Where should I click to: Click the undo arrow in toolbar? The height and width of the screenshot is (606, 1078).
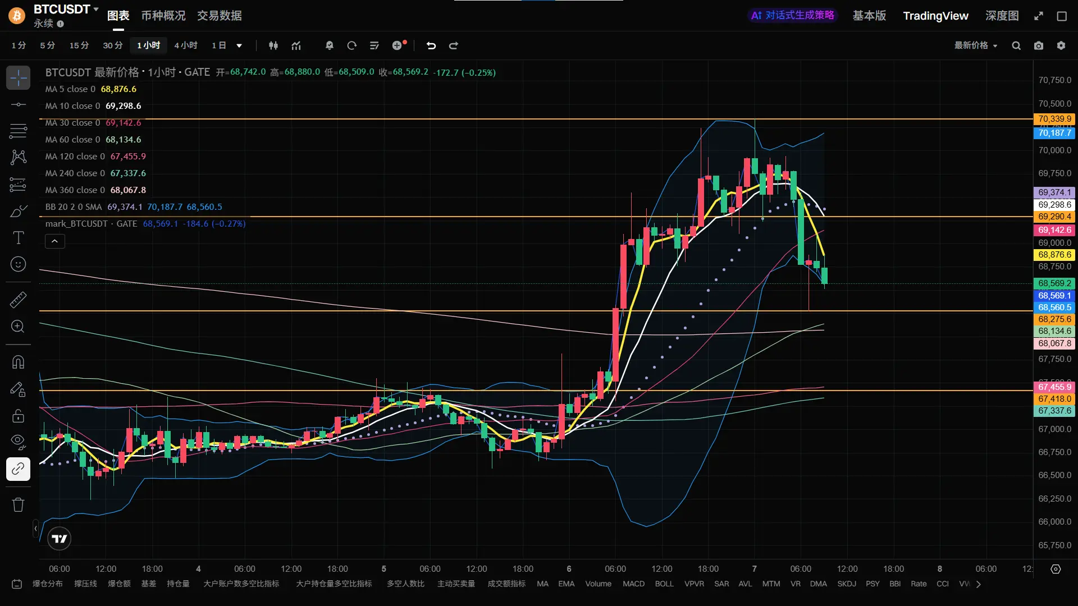(x=431, y=45)
